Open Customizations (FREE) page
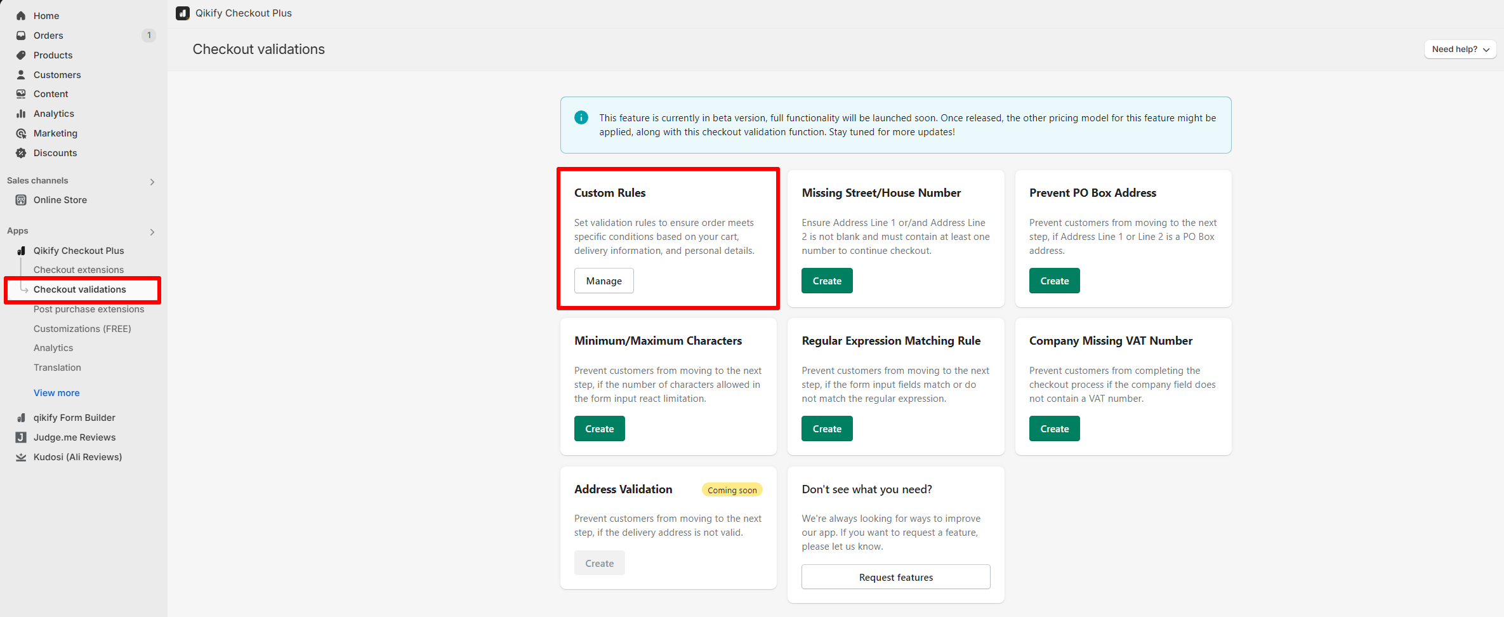This screenshot has width=1504, height=617. [82, 329]
